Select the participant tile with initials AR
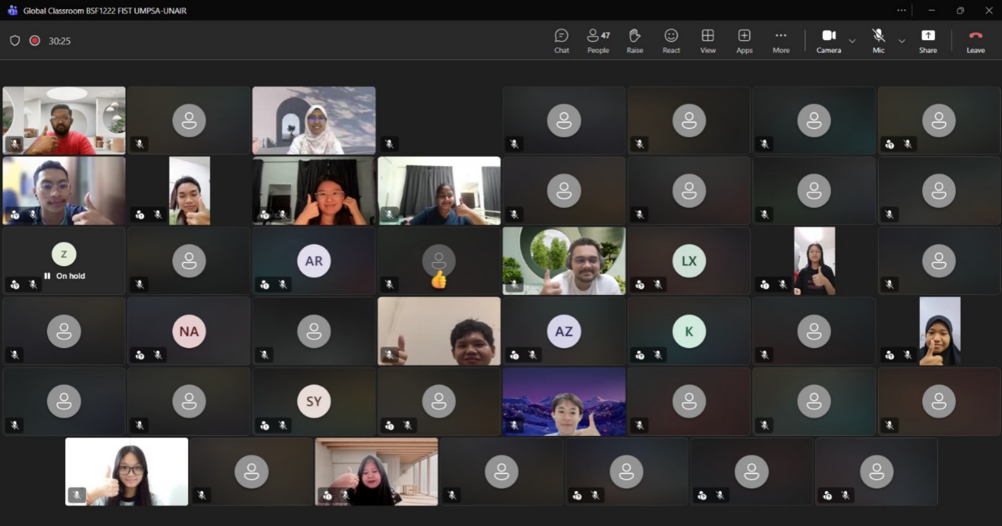Screen dimensions: 1002x526 (314, 261)
